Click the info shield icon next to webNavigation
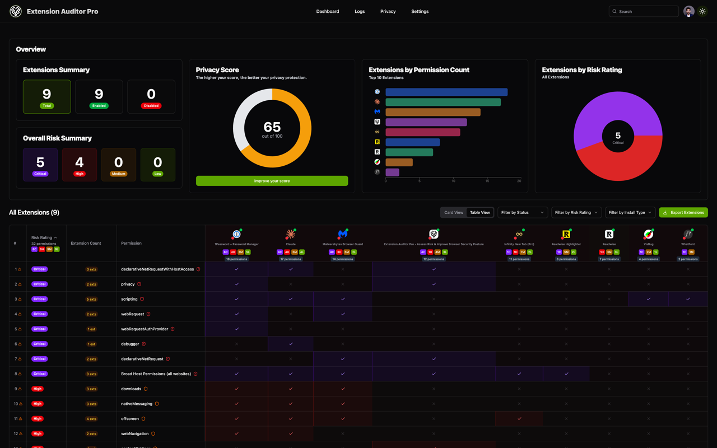Viewport: 717px width, 448px height. [153, 433]
